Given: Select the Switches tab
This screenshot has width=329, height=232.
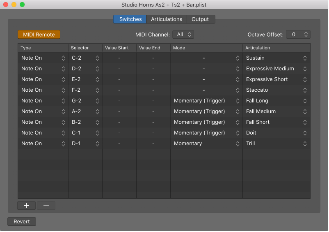Looking at the screenshot, I should pyautogui.click(x=130, y=19).
